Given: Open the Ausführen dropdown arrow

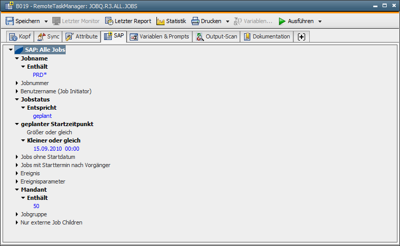Looking at the screenshot, I should [320, 22].
